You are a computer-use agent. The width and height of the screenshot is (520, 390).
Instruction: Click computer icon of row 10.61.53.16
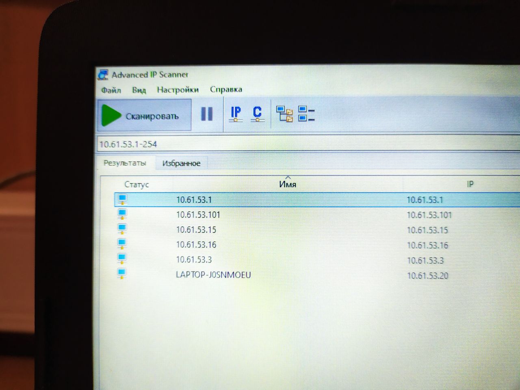pos(122,244)
